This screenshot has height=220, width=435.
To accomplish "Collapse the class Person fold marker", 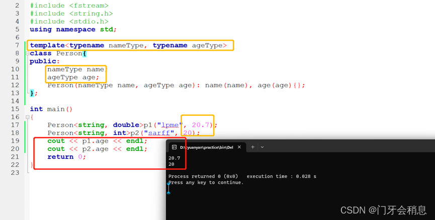I will 28,53.
